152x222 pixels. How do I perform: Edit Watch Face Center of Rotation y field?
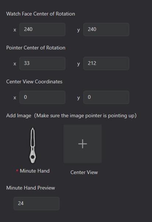click(106, 30)
